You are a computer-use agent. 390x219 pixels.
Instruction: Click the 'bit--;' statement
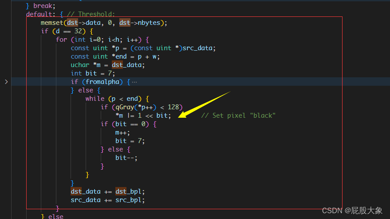126,158
